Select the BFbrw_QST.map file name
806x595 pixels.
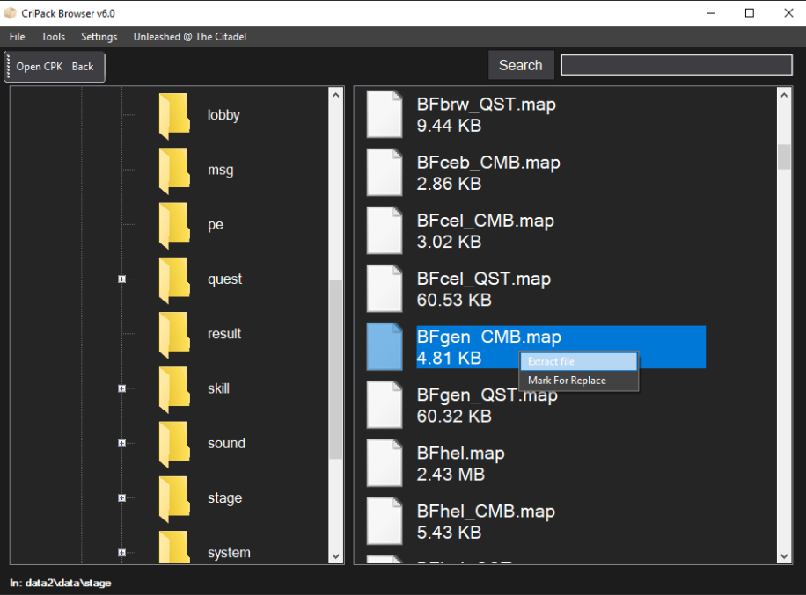coord(487,105)
